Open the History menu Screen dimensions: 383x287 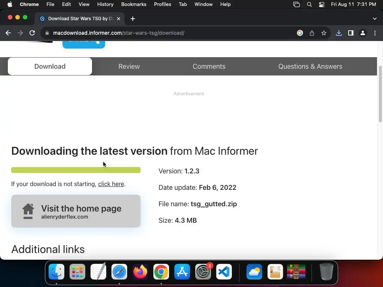(105, 4)
